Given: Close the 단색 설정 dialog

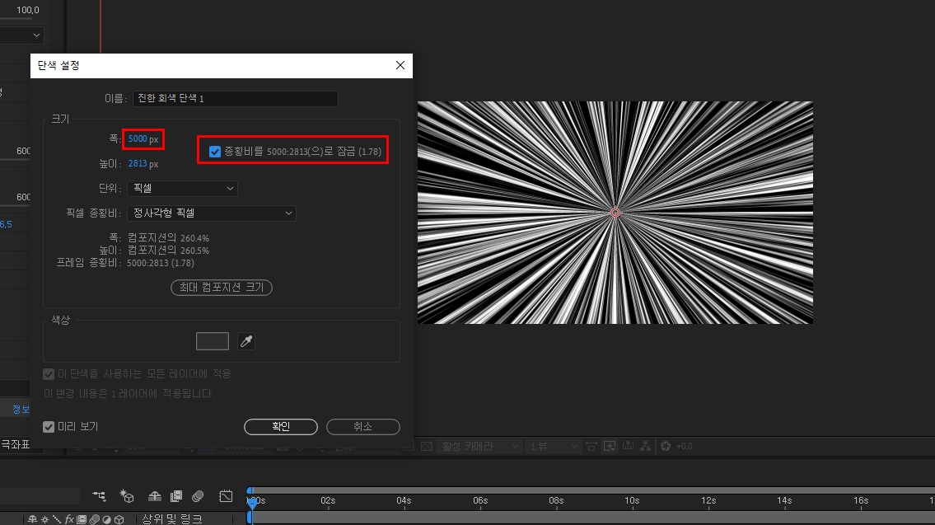Looking at the screenshot, I should tap(400, 65).
